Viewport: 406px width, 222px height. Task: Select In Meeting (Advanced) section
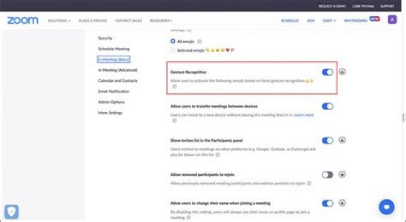tap(118, 70)
